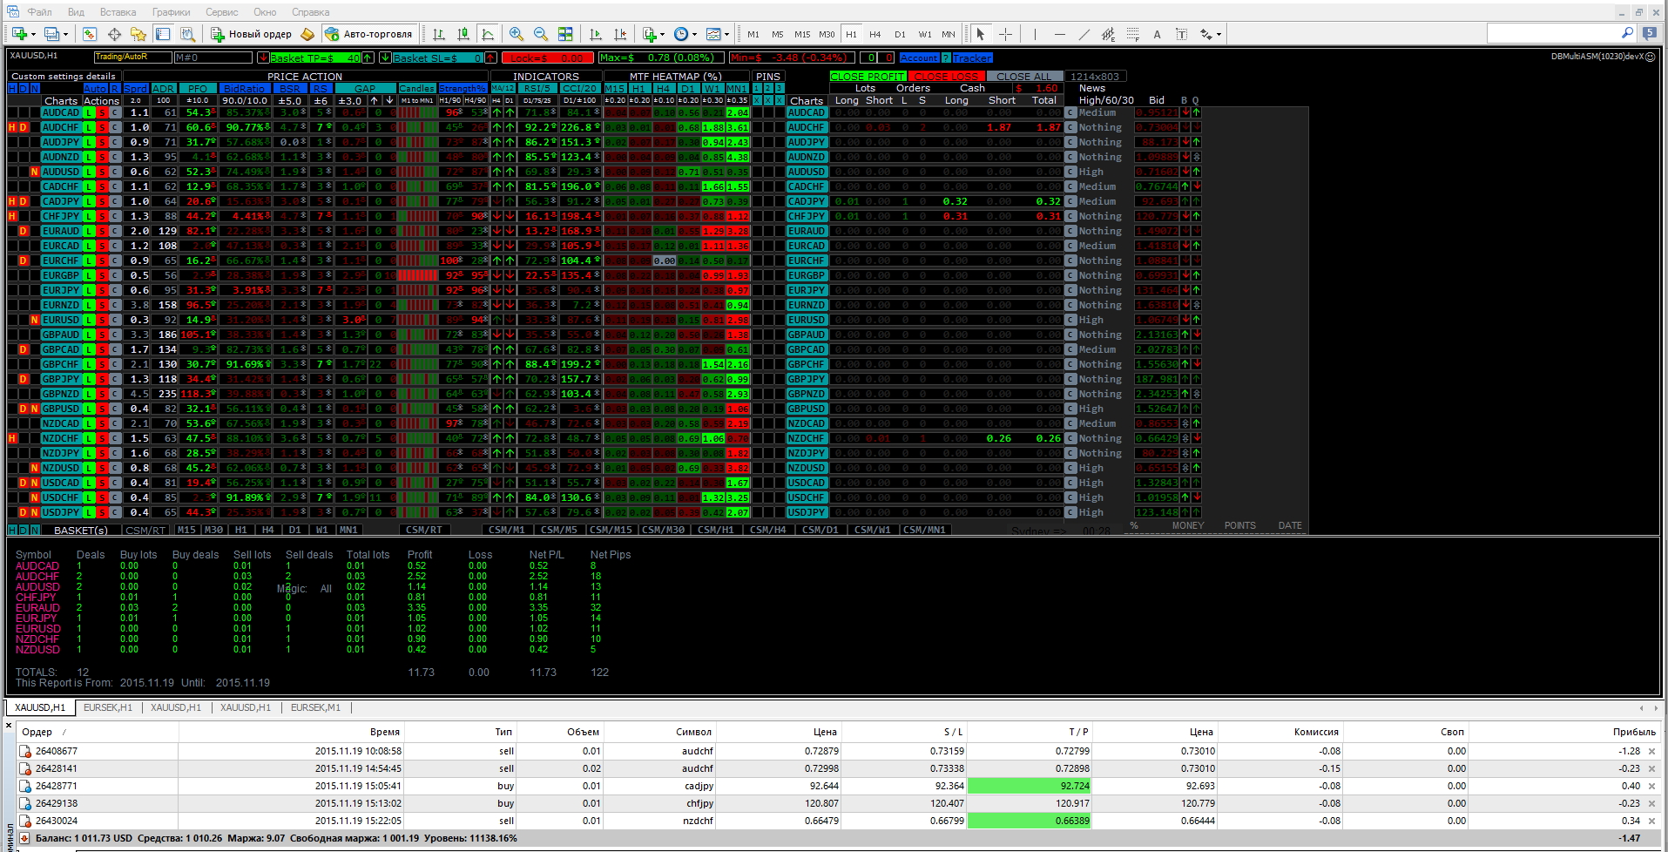Switch chart to line chart mode
Screen dimensions: 1668x852
[488, 34]
